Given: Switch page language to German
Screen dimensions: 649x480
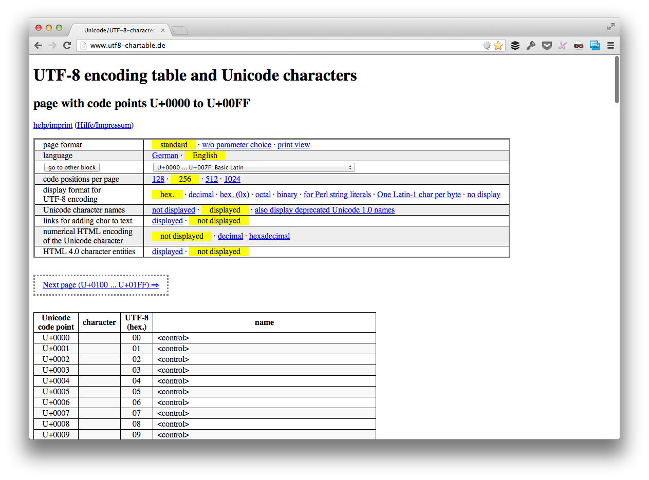Looking at the screenshot, I should pyautogui.click(x=165, y=156).
